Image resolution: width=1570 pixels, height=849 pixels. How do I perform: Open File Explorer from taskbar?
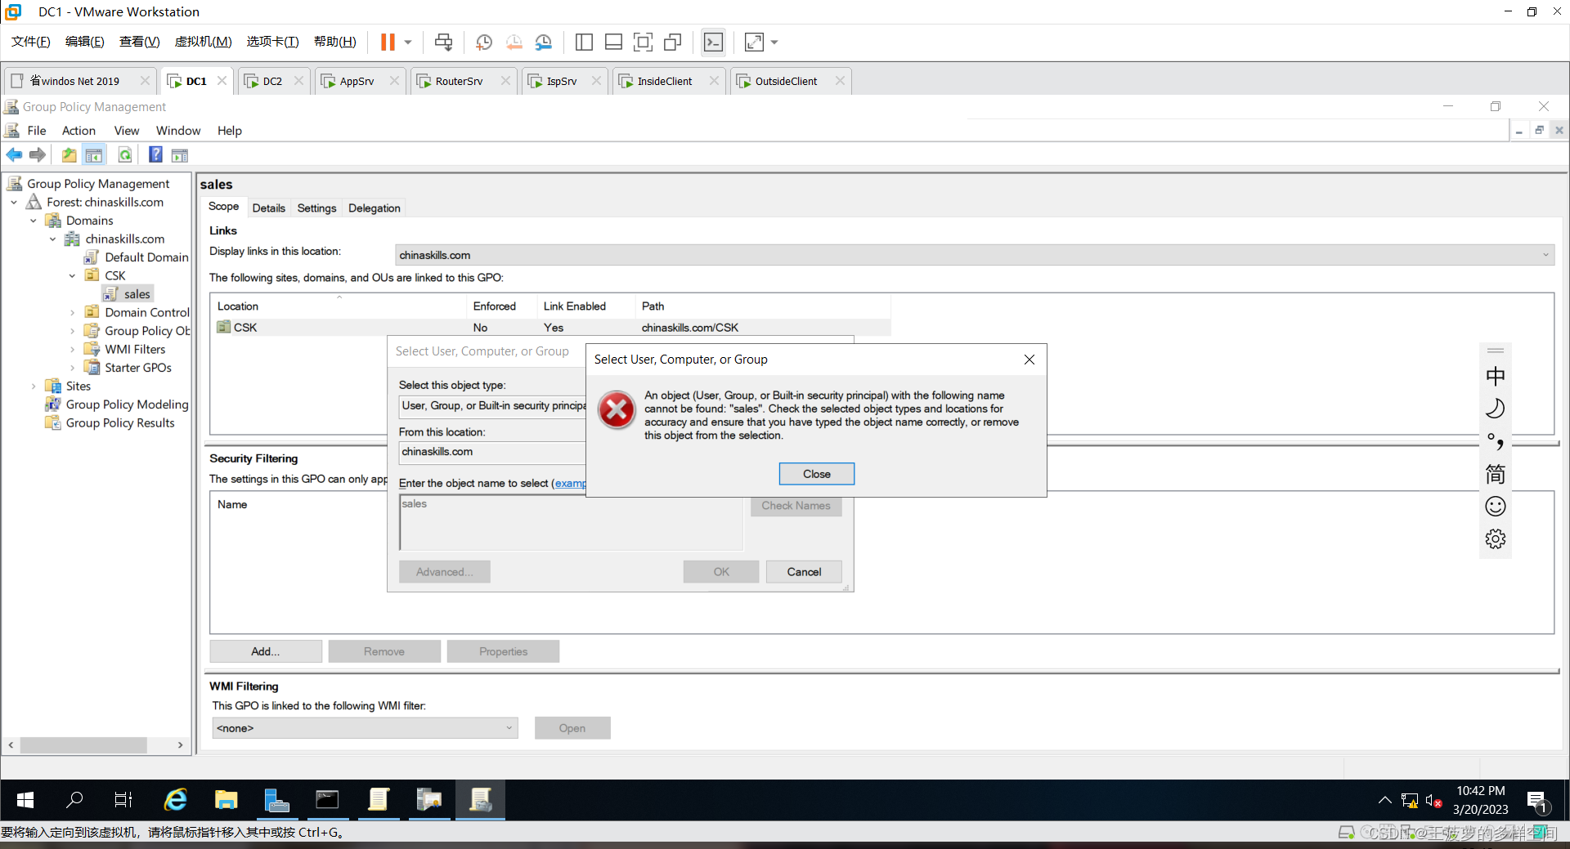[226, 800]
